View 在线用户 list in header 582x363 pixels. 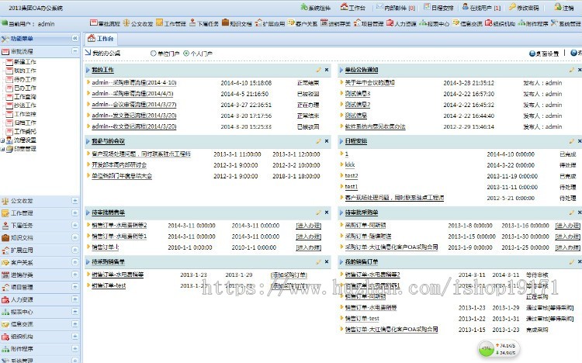tap(481, 8)
